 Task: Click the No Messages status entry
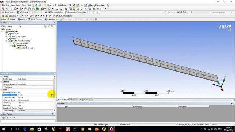101,125
